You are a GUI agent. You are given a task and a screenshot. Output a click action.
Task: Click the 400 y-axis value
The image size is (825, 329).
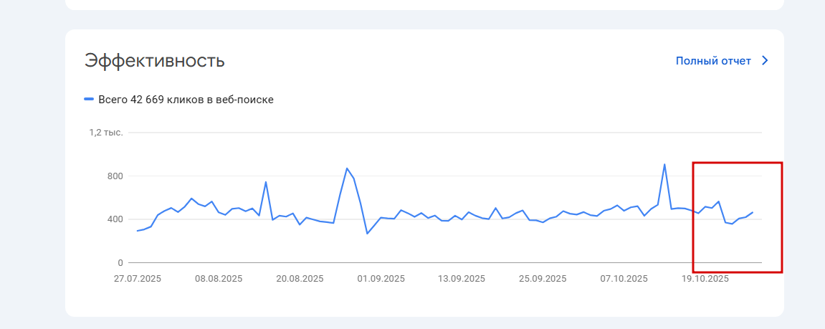115,219
